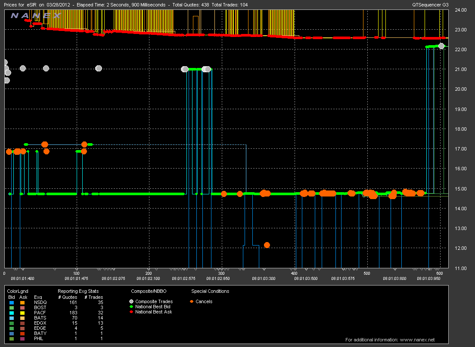Click the EDGX ask color swatch
Image resolution: width=475 pixels, height=347 pixels.
coord(22,323)
